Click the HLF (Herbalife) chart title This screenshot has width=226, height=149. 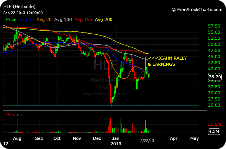[20, 6]
